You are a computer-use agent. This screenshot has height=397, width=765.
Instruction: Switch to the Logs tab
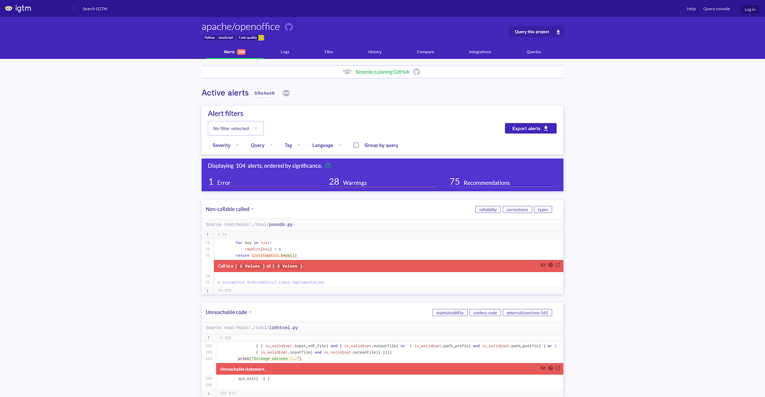coord(285,52)
